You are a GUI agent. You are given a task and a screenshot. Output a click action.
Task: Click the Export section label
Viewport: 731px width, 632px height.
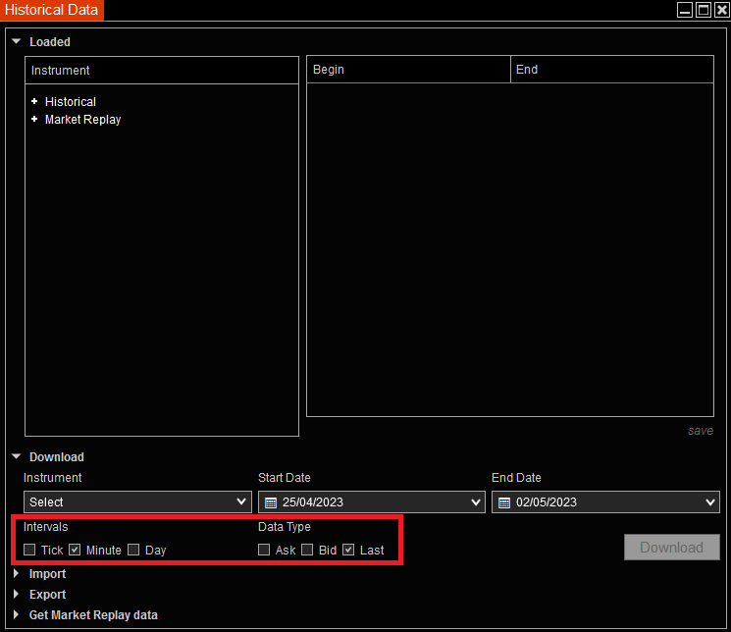pyautogui.click(x=47, y=595)
